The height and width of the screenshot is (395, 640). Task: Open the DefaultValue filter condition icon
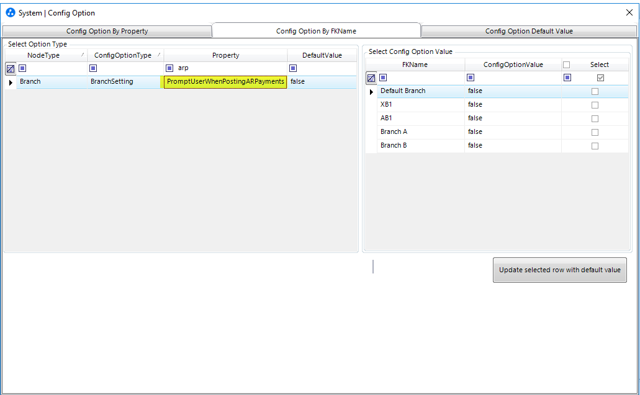coord(292,68)
